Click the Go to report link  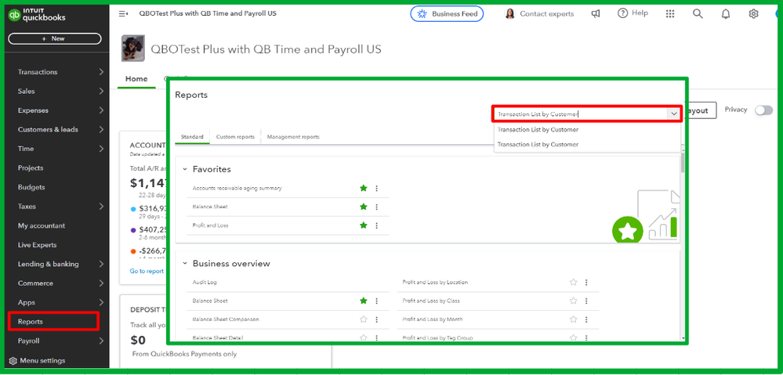click(x=147, y=272)
